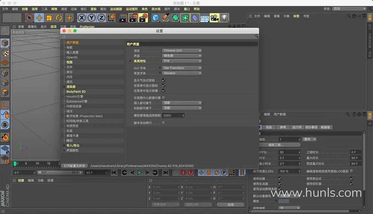Open the 渲染 menu in menu bar
This screenshot has width=373, height=214.
94,9
